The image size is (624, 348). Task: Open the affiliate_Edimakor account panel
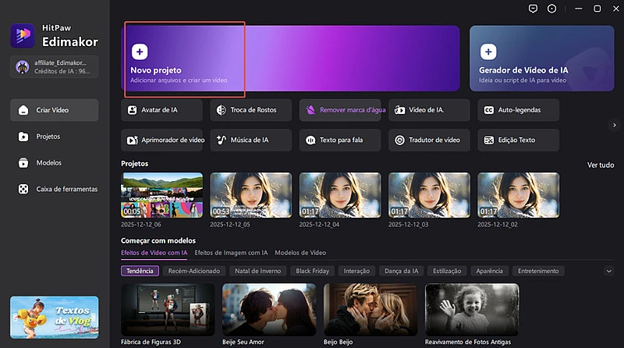pyautogui.click(x=54, y=66)
